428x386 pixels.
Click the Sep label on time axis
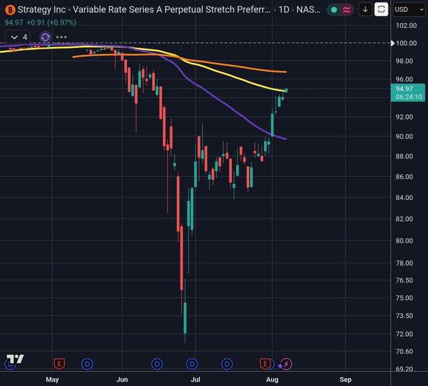(x=346, y=380)
